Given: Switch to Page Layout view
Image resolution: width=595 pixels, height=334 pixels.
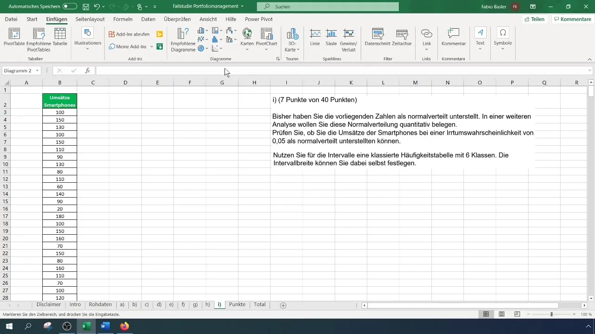Looking at the screenshot, I should pyautogui.click(x=502, y=314).
